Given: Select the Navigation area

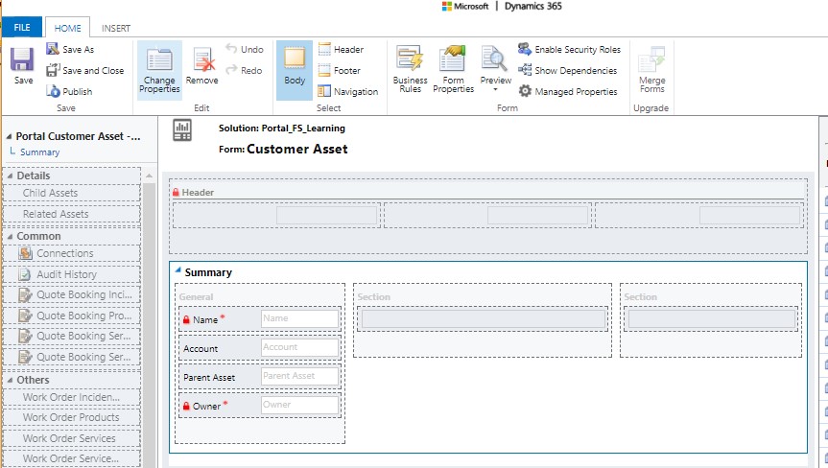Looking at the screenshot, I should (348, 91).
